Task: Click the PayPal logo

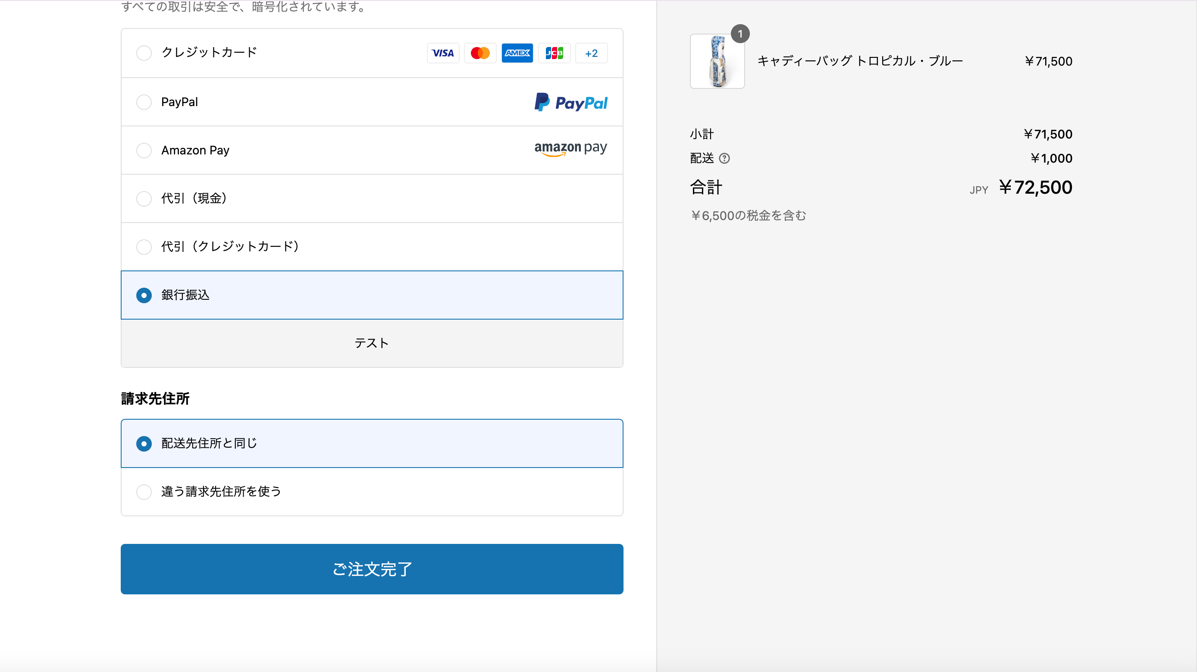Action: (570, 102)
